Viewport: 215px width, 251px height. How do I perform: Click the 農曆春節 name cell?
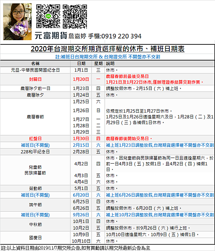coord(35,117)
